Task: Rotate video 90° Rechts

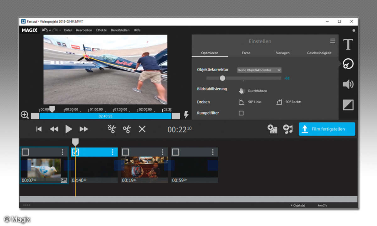Action: [x=289, y=102]
